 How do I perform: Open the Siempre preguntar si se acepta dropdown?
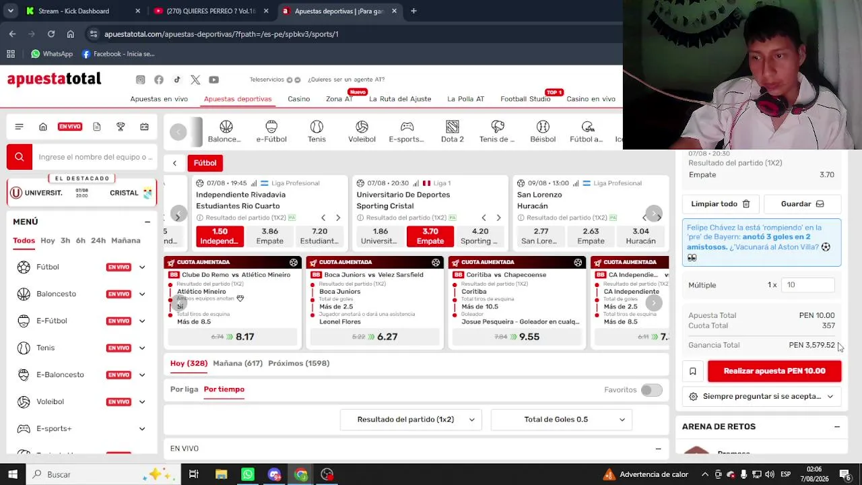coord(762,397)
